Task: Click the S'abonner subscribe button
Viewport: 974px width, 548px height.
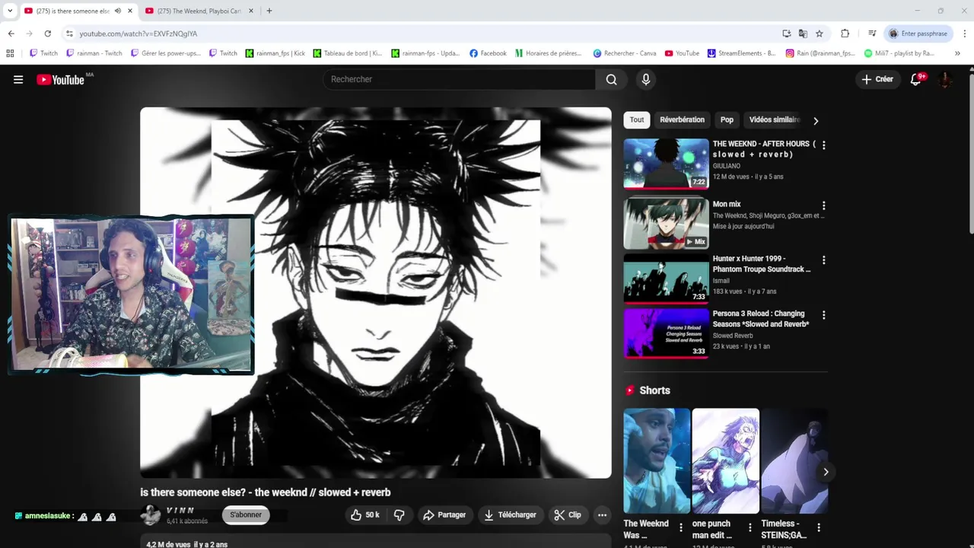Action: 246,515
